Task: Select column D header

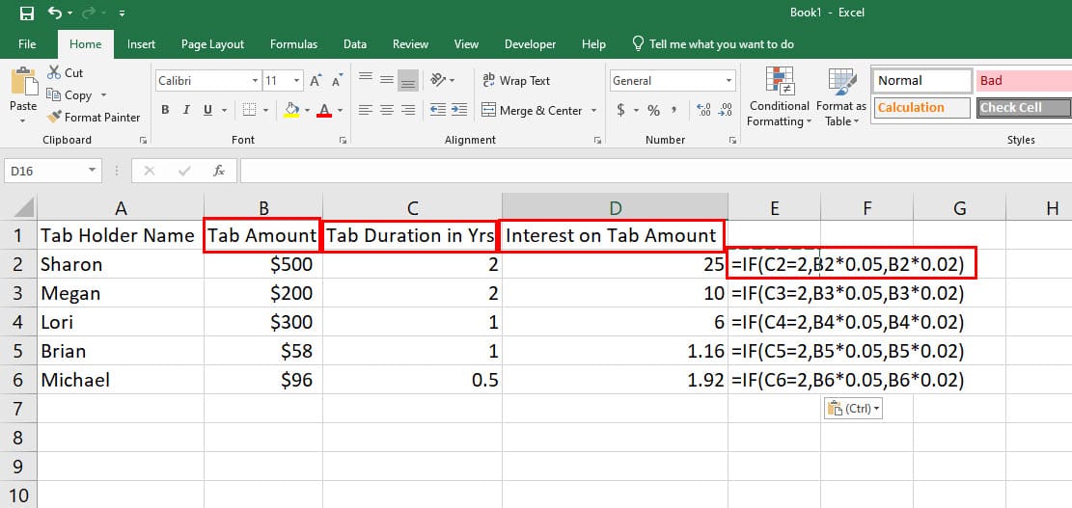Action: [616, 208]
